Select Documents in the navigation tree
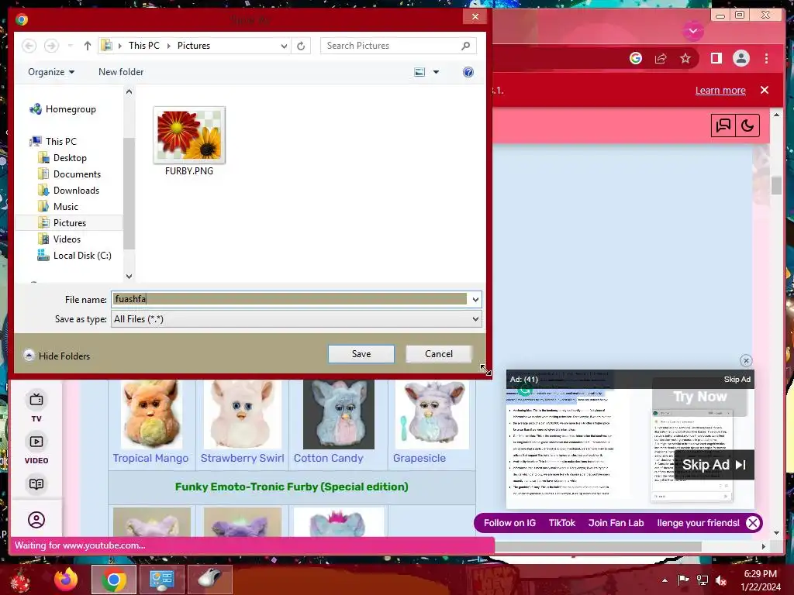The image size is (794, 595). 77,174
